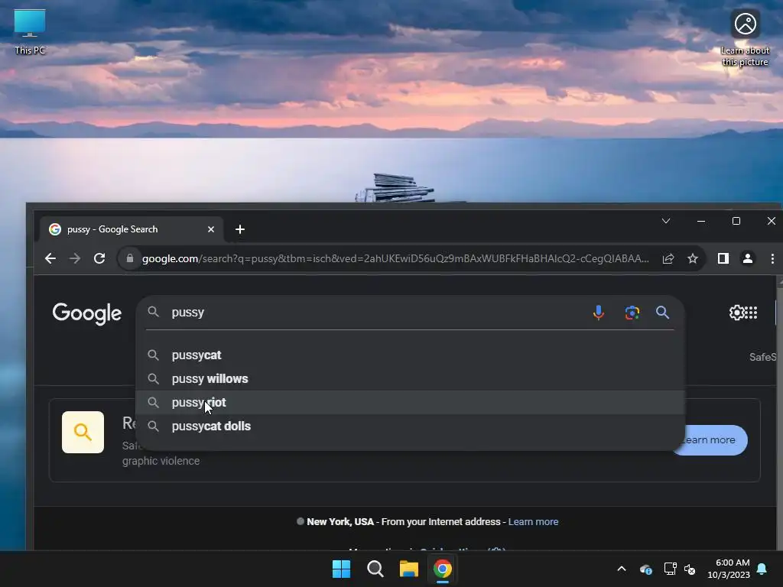
Task: Select the pussycat suggestion
Action: click(410, 355)
